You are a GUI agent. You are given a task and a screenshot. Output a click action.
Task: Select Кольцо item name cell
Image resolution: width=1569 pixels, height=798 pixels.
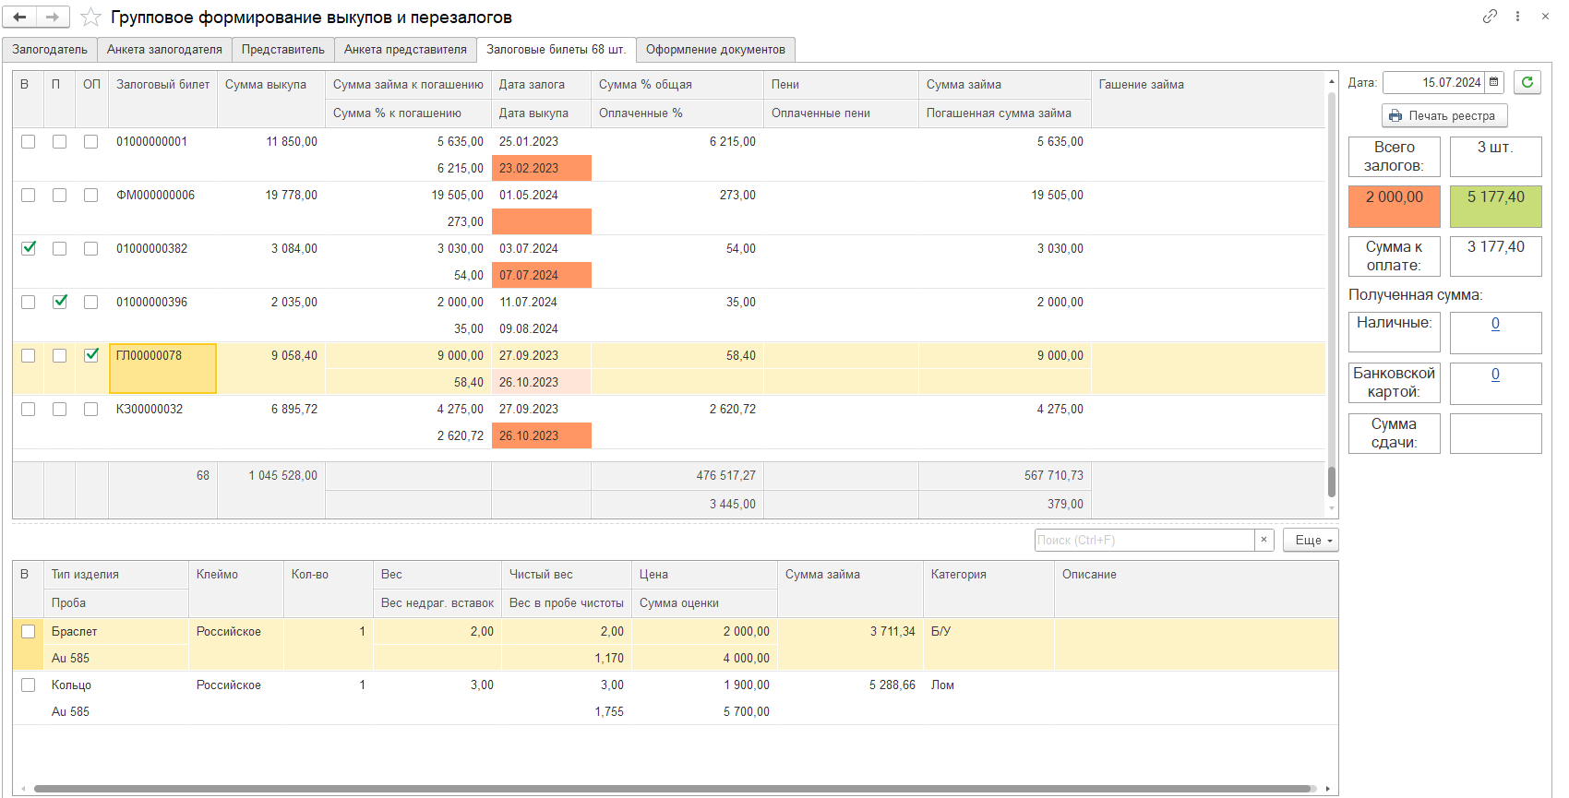coord(116,685)
